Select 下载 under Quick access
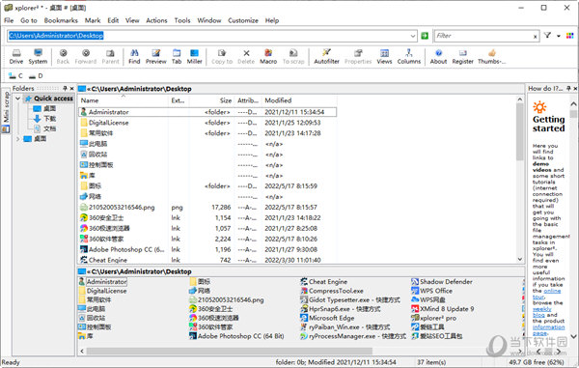Image resolution: width=579 pixels, height=368 pixels. (44, 119)
